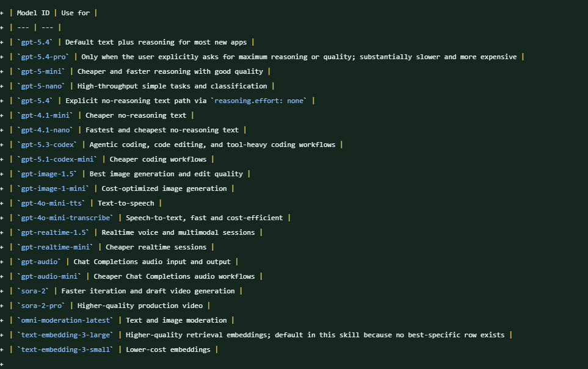This screenshot has height=369, width=588.
Task: Click gpt-image-1-mini model name
Action: tap(53, 188)
